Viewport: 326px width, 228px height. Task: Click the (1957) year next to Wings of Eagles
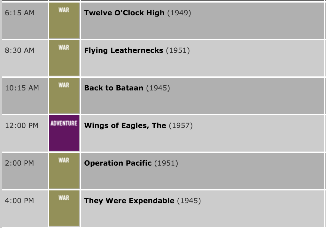click(181, 126)
